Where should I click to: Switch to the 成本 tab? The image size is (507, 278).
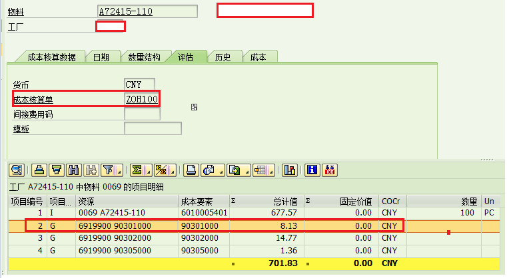tap(258, 57)
